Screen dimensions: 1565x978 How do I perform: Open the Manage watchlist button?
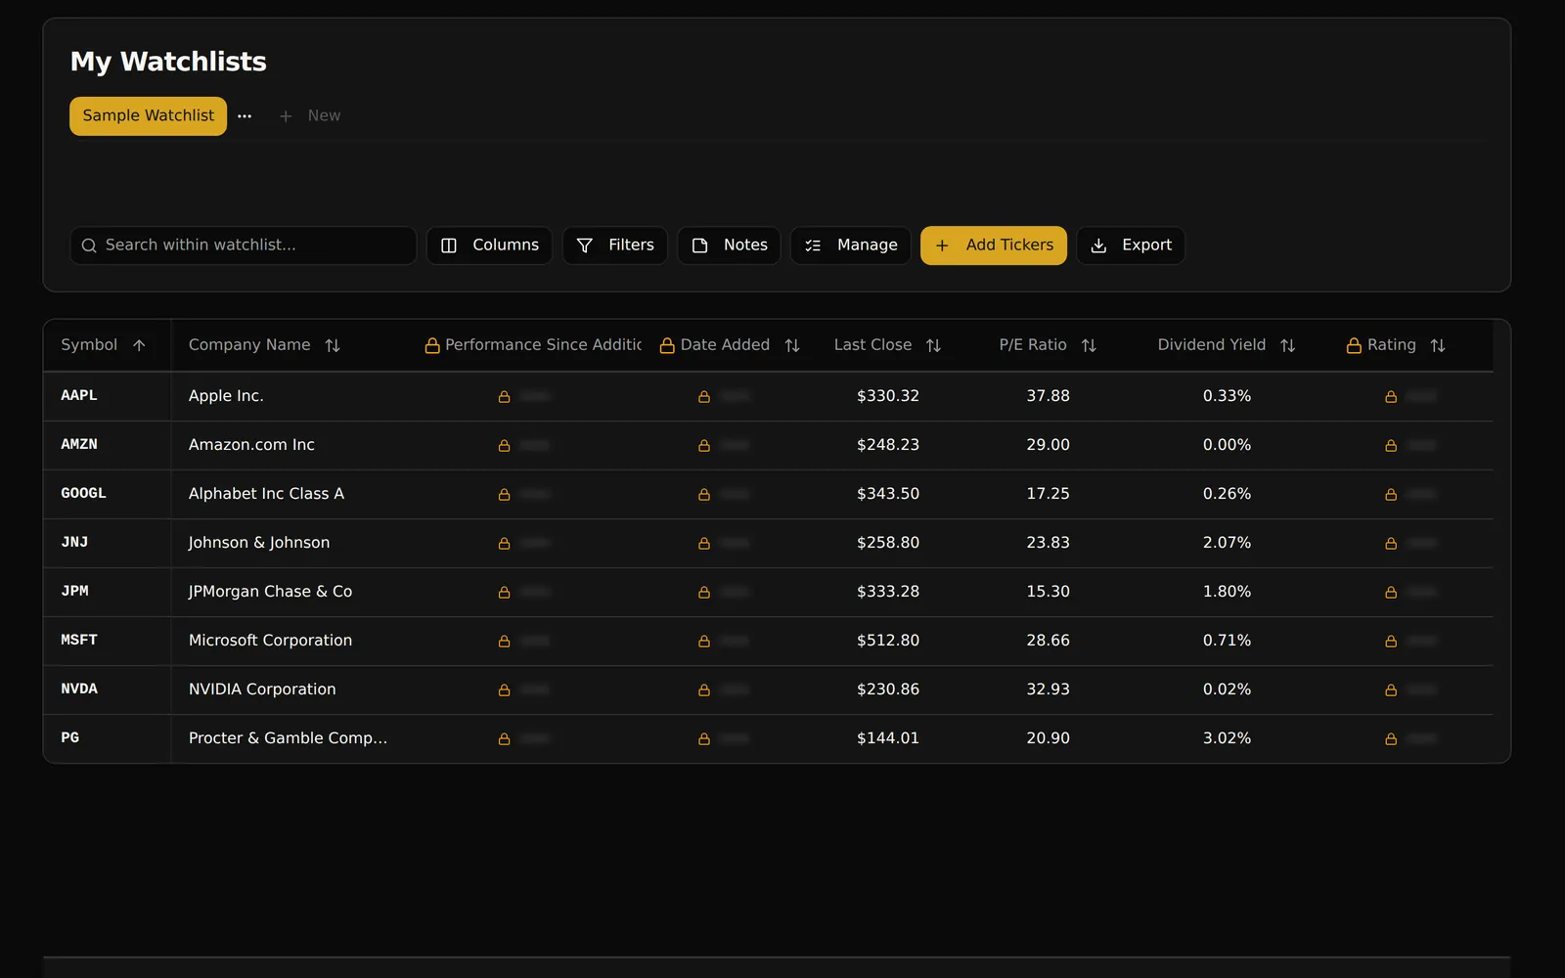click(851, 245)
